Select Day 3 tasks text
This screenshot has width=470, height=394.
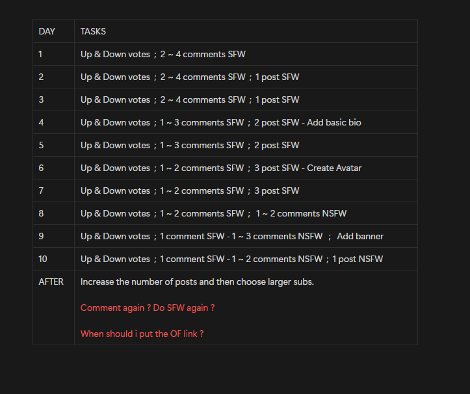point(190,100)
